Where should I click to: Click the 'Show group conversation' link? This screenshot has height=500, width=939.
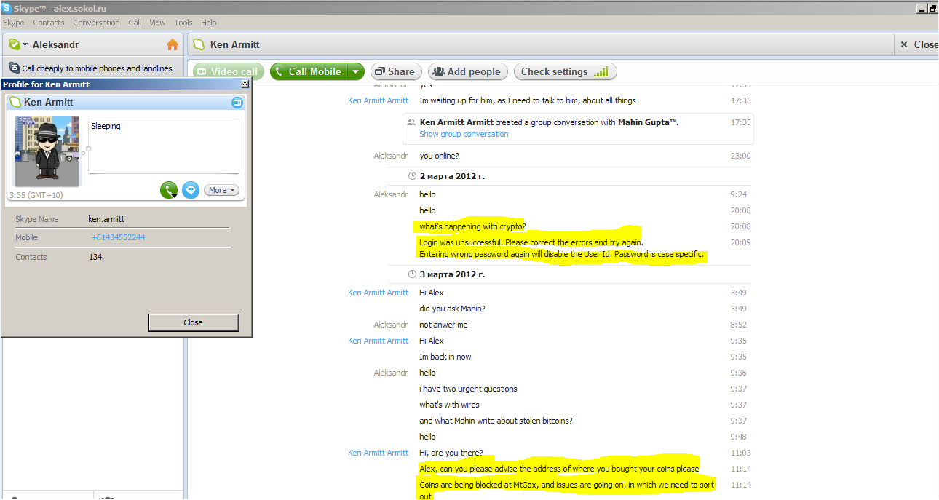tap(464, 134)
